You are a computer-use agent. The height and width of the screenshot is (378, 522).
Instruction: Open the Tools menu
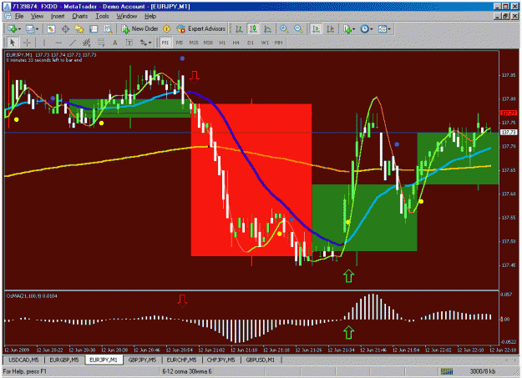pos(102,16)
